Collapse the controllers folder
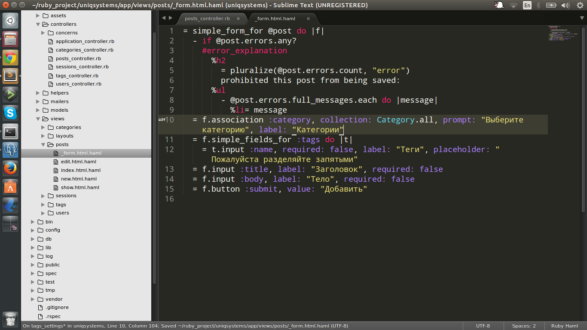587x330 pixels. click(38, 24)
